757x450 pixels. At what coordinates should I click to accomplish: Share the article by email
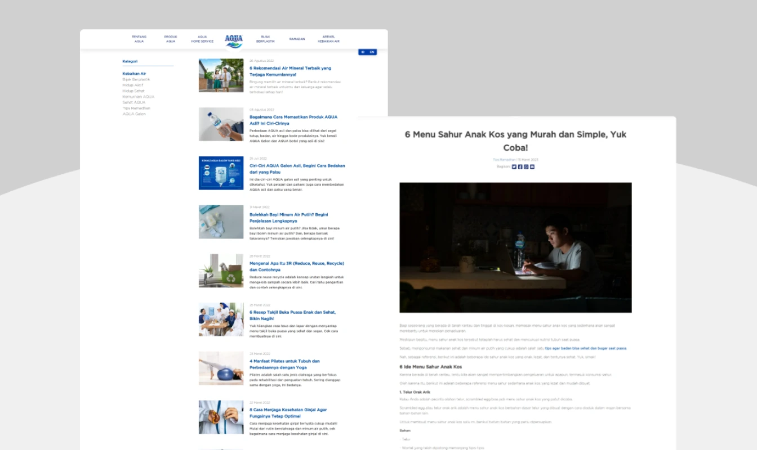(532, 166)
